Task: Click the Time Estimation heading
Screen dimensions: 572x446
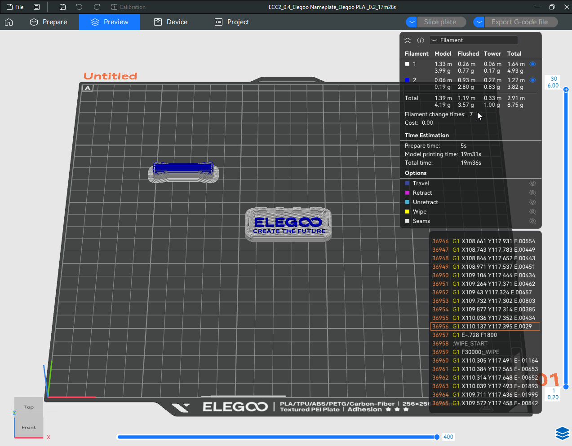Action: tap(427, 136)
